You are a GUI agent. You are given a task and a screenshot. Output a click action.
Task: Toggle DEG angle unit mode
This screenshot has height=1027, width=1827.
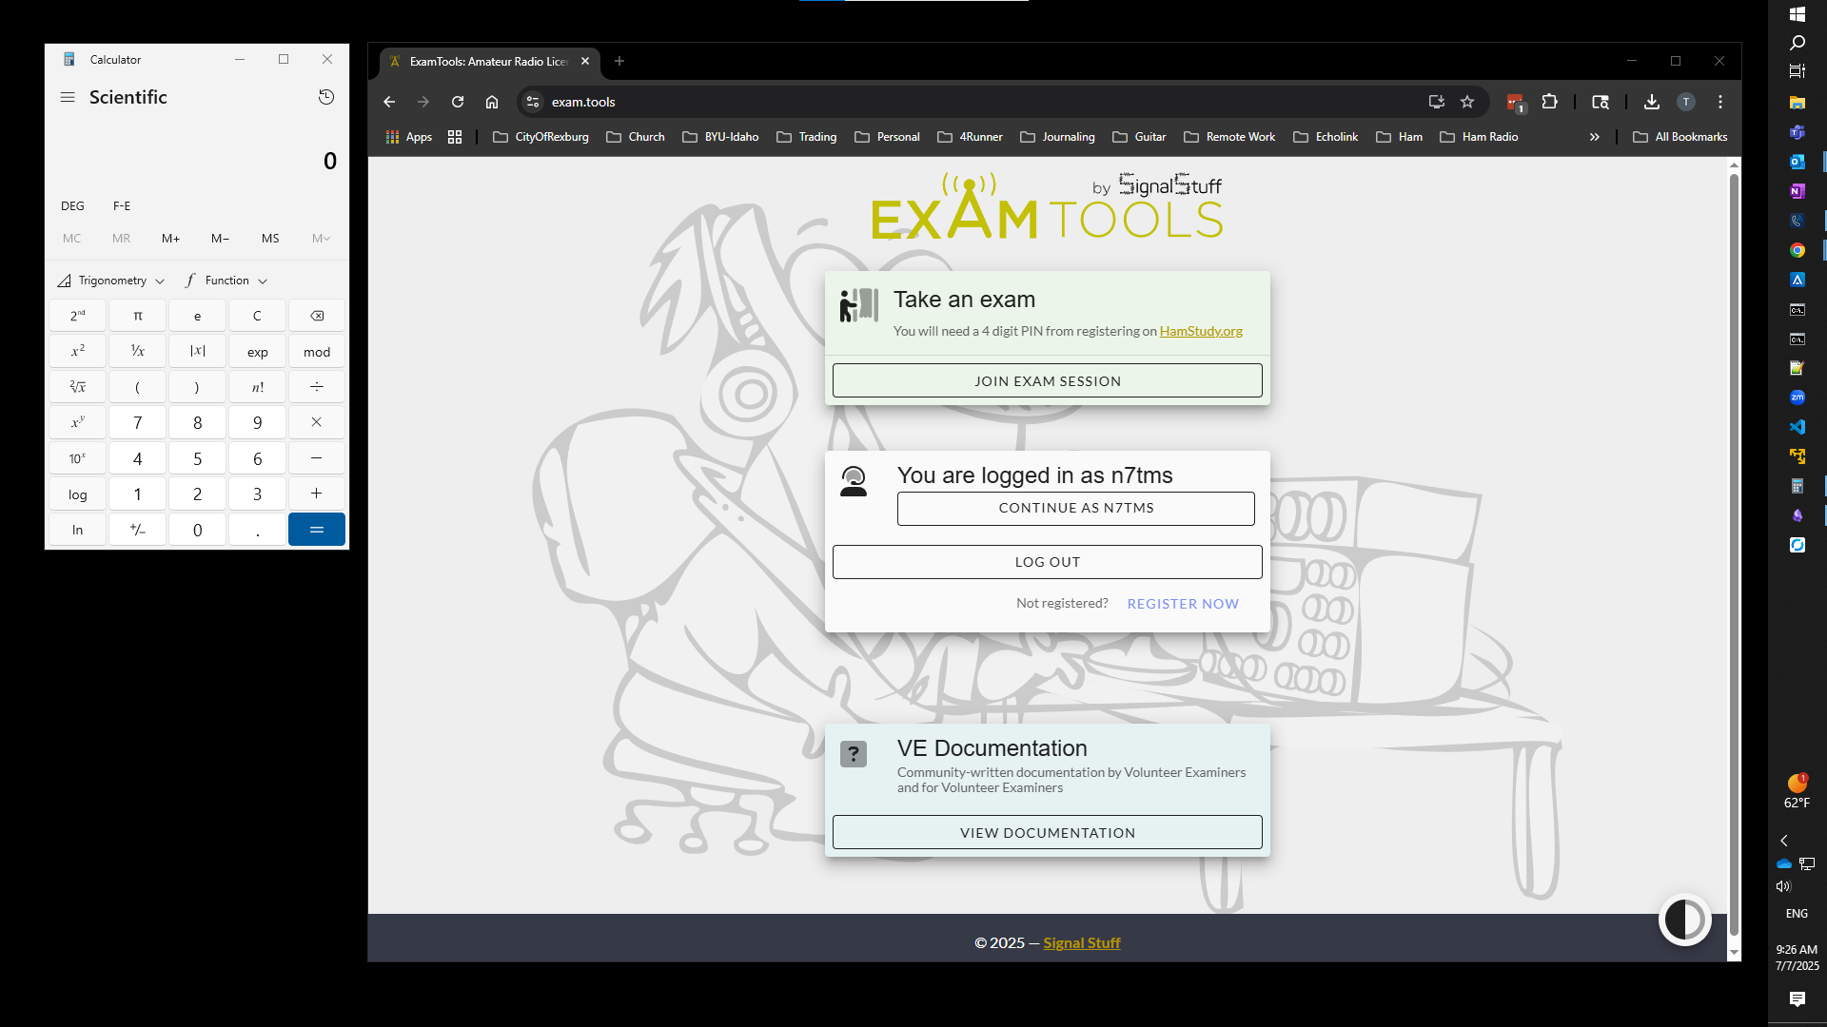pos(72,205)
